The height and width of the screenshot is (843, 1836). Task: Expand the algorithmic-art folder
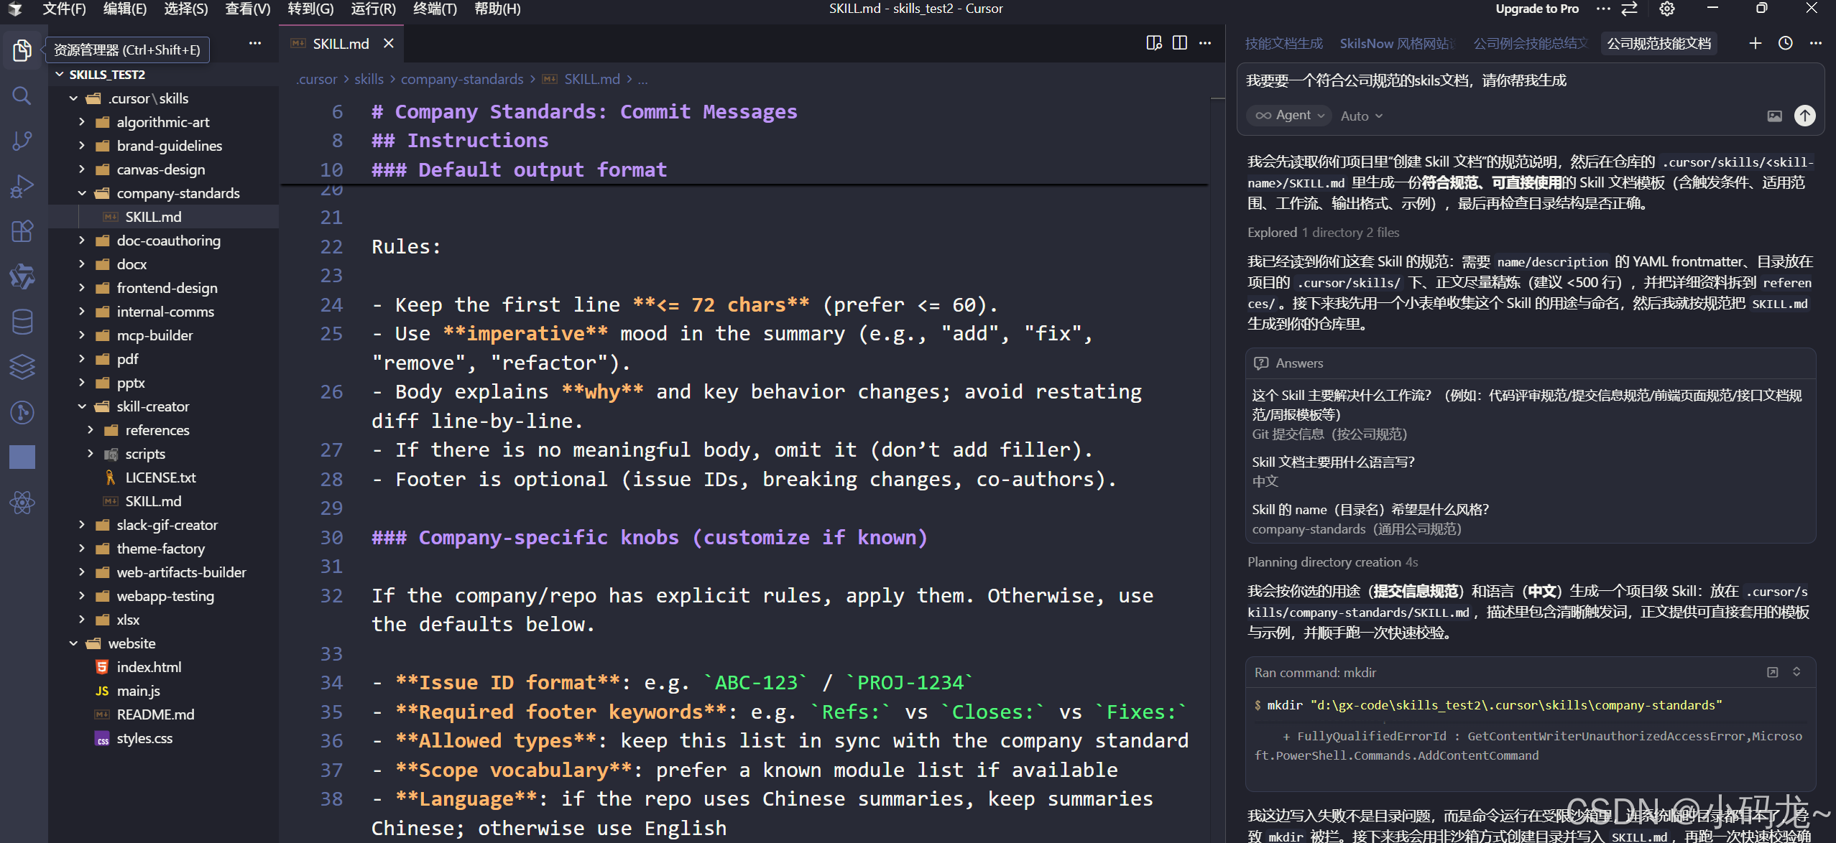82,122
